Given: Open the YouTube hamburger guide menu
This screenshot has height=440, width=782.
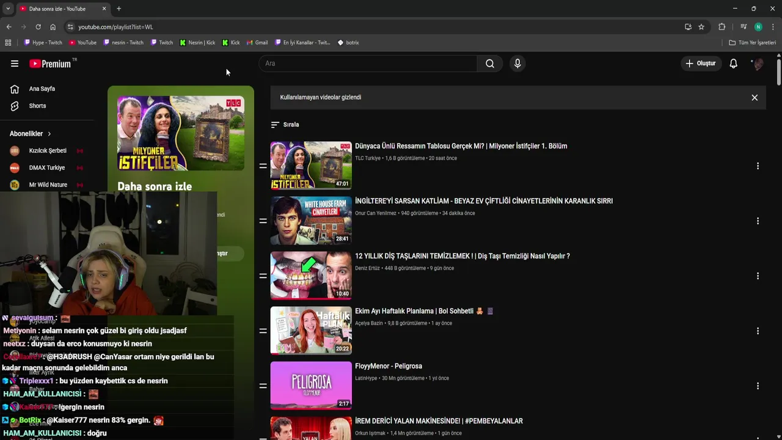Looking at the screenshot, I should click(15, 64).
